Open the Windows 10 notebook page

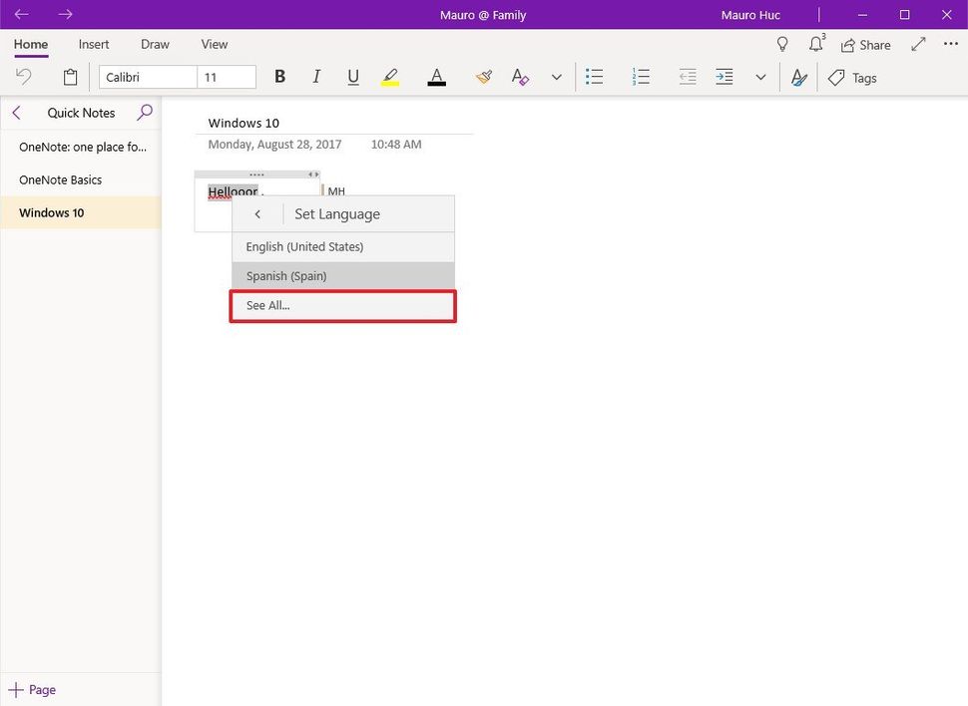[51, 212]
